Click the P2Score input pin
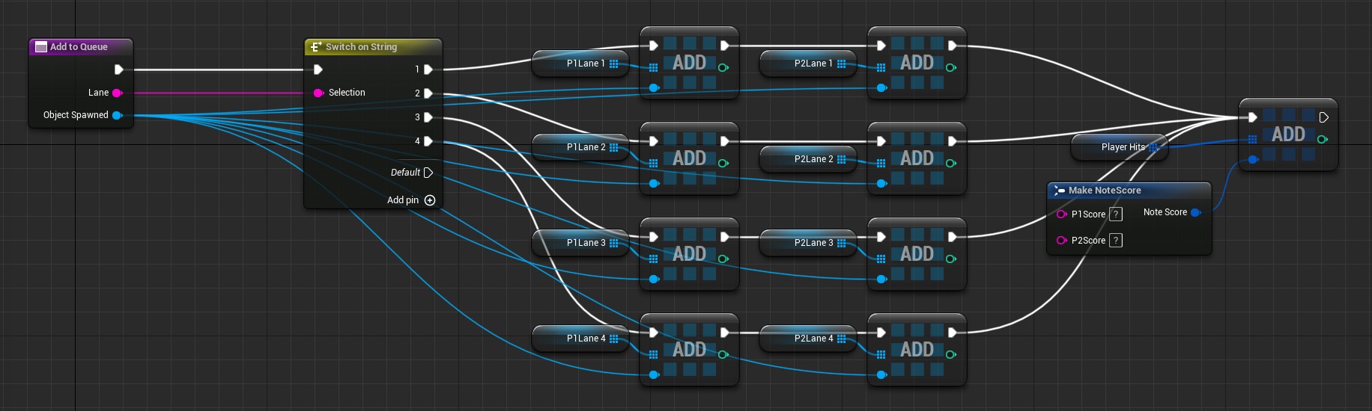The image size is (1372, 411). (x=1061, y=241)
